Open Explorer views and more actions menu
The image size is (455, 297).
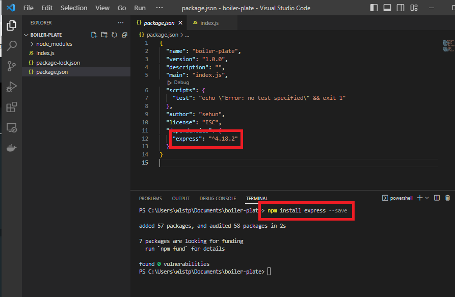[x=121, y=22]
